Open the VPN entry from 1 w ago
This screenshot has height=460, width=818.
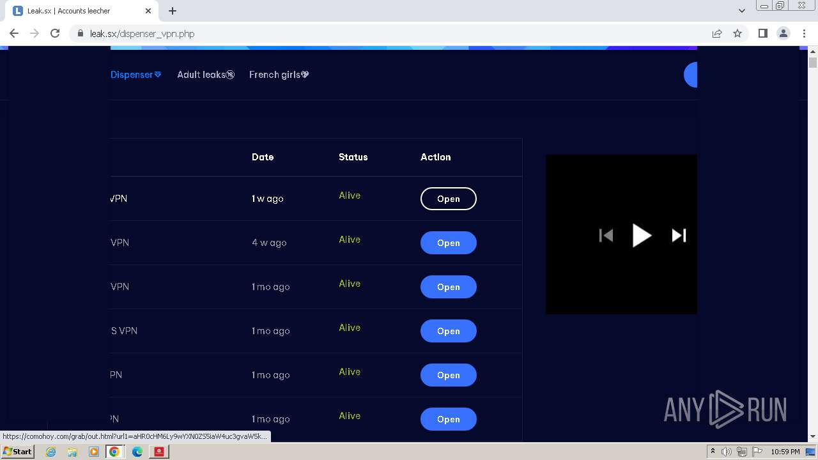[x=448, y=199]
